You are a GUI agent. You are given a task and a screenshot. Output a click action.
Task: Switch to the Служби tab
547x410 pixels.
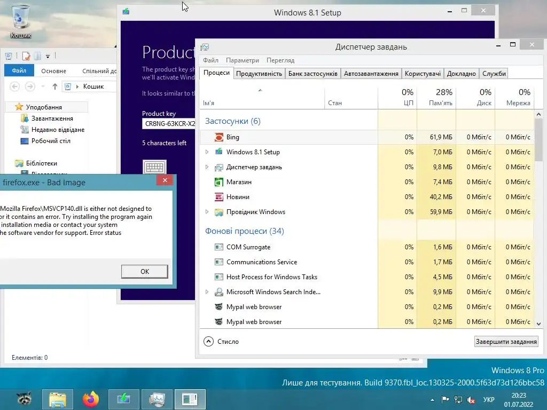coord(494,74)
